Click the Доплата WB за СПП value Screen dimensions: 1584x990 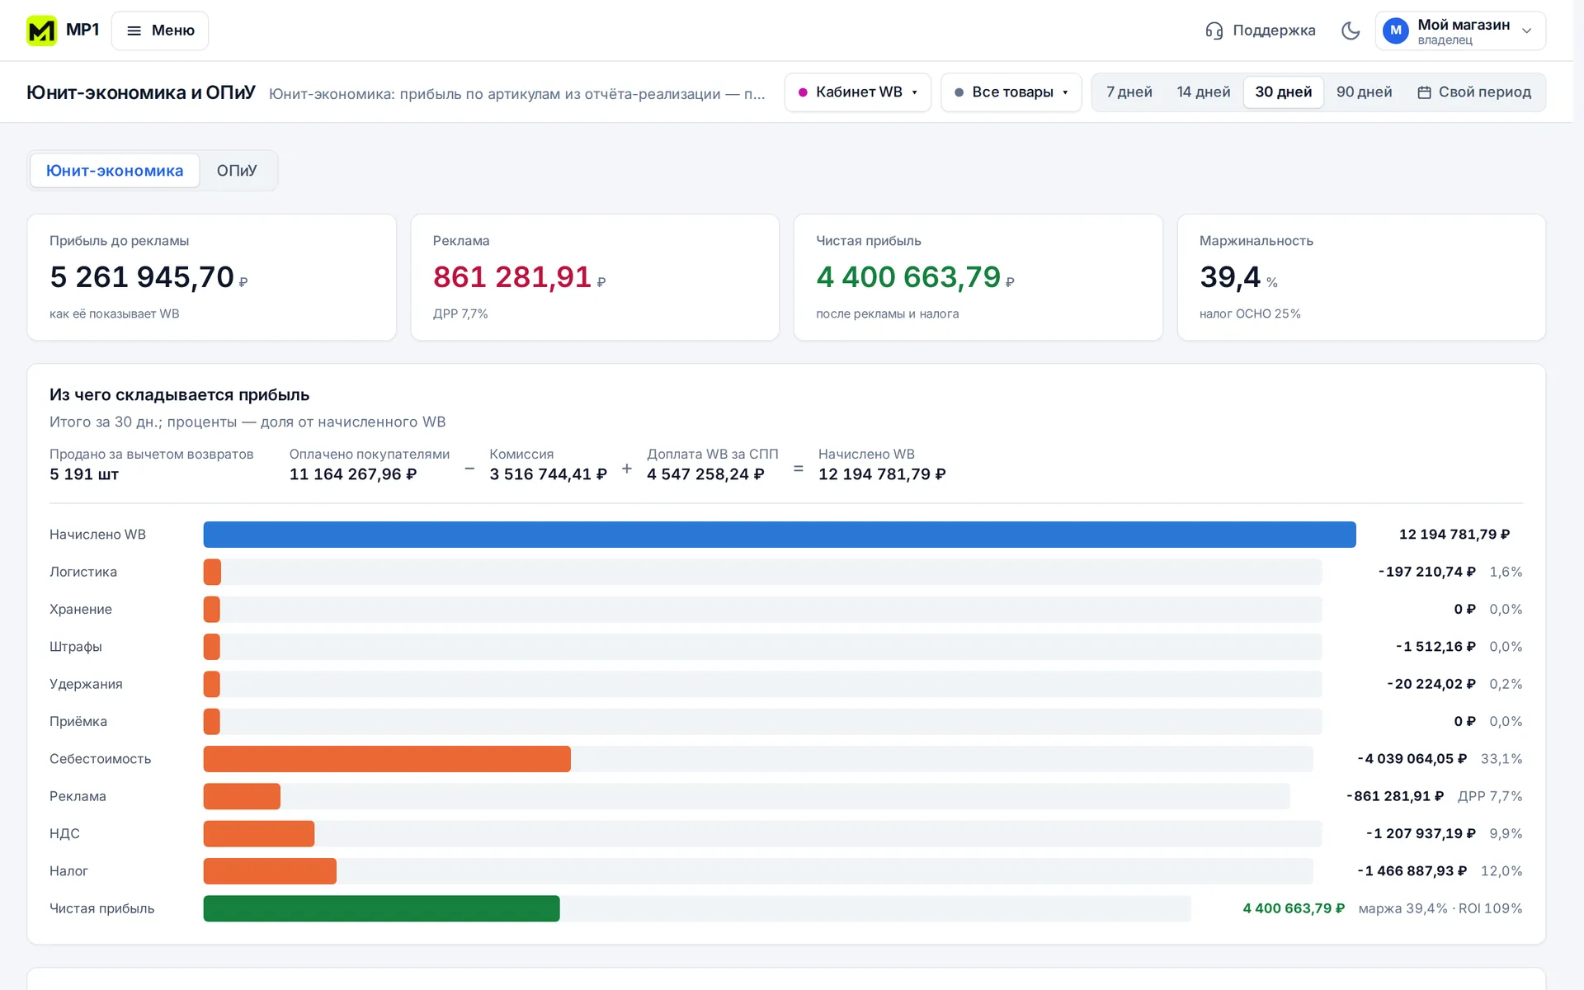(705, 474)
